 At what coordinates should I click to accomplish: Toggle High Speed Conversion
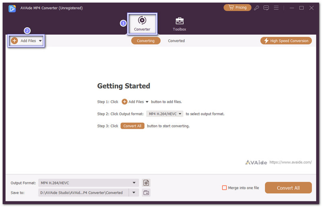(x=286, y=41)
